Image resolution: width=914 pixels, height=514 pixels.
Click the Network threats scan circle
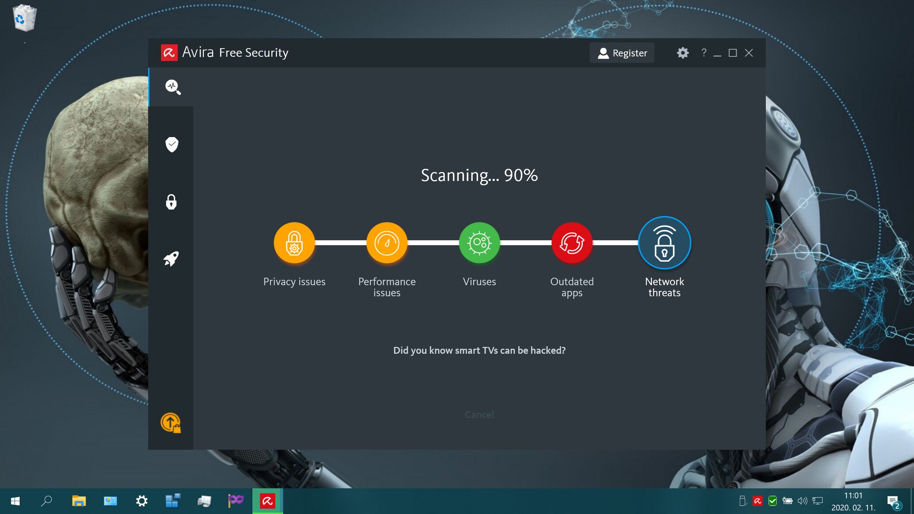point(664,243)
